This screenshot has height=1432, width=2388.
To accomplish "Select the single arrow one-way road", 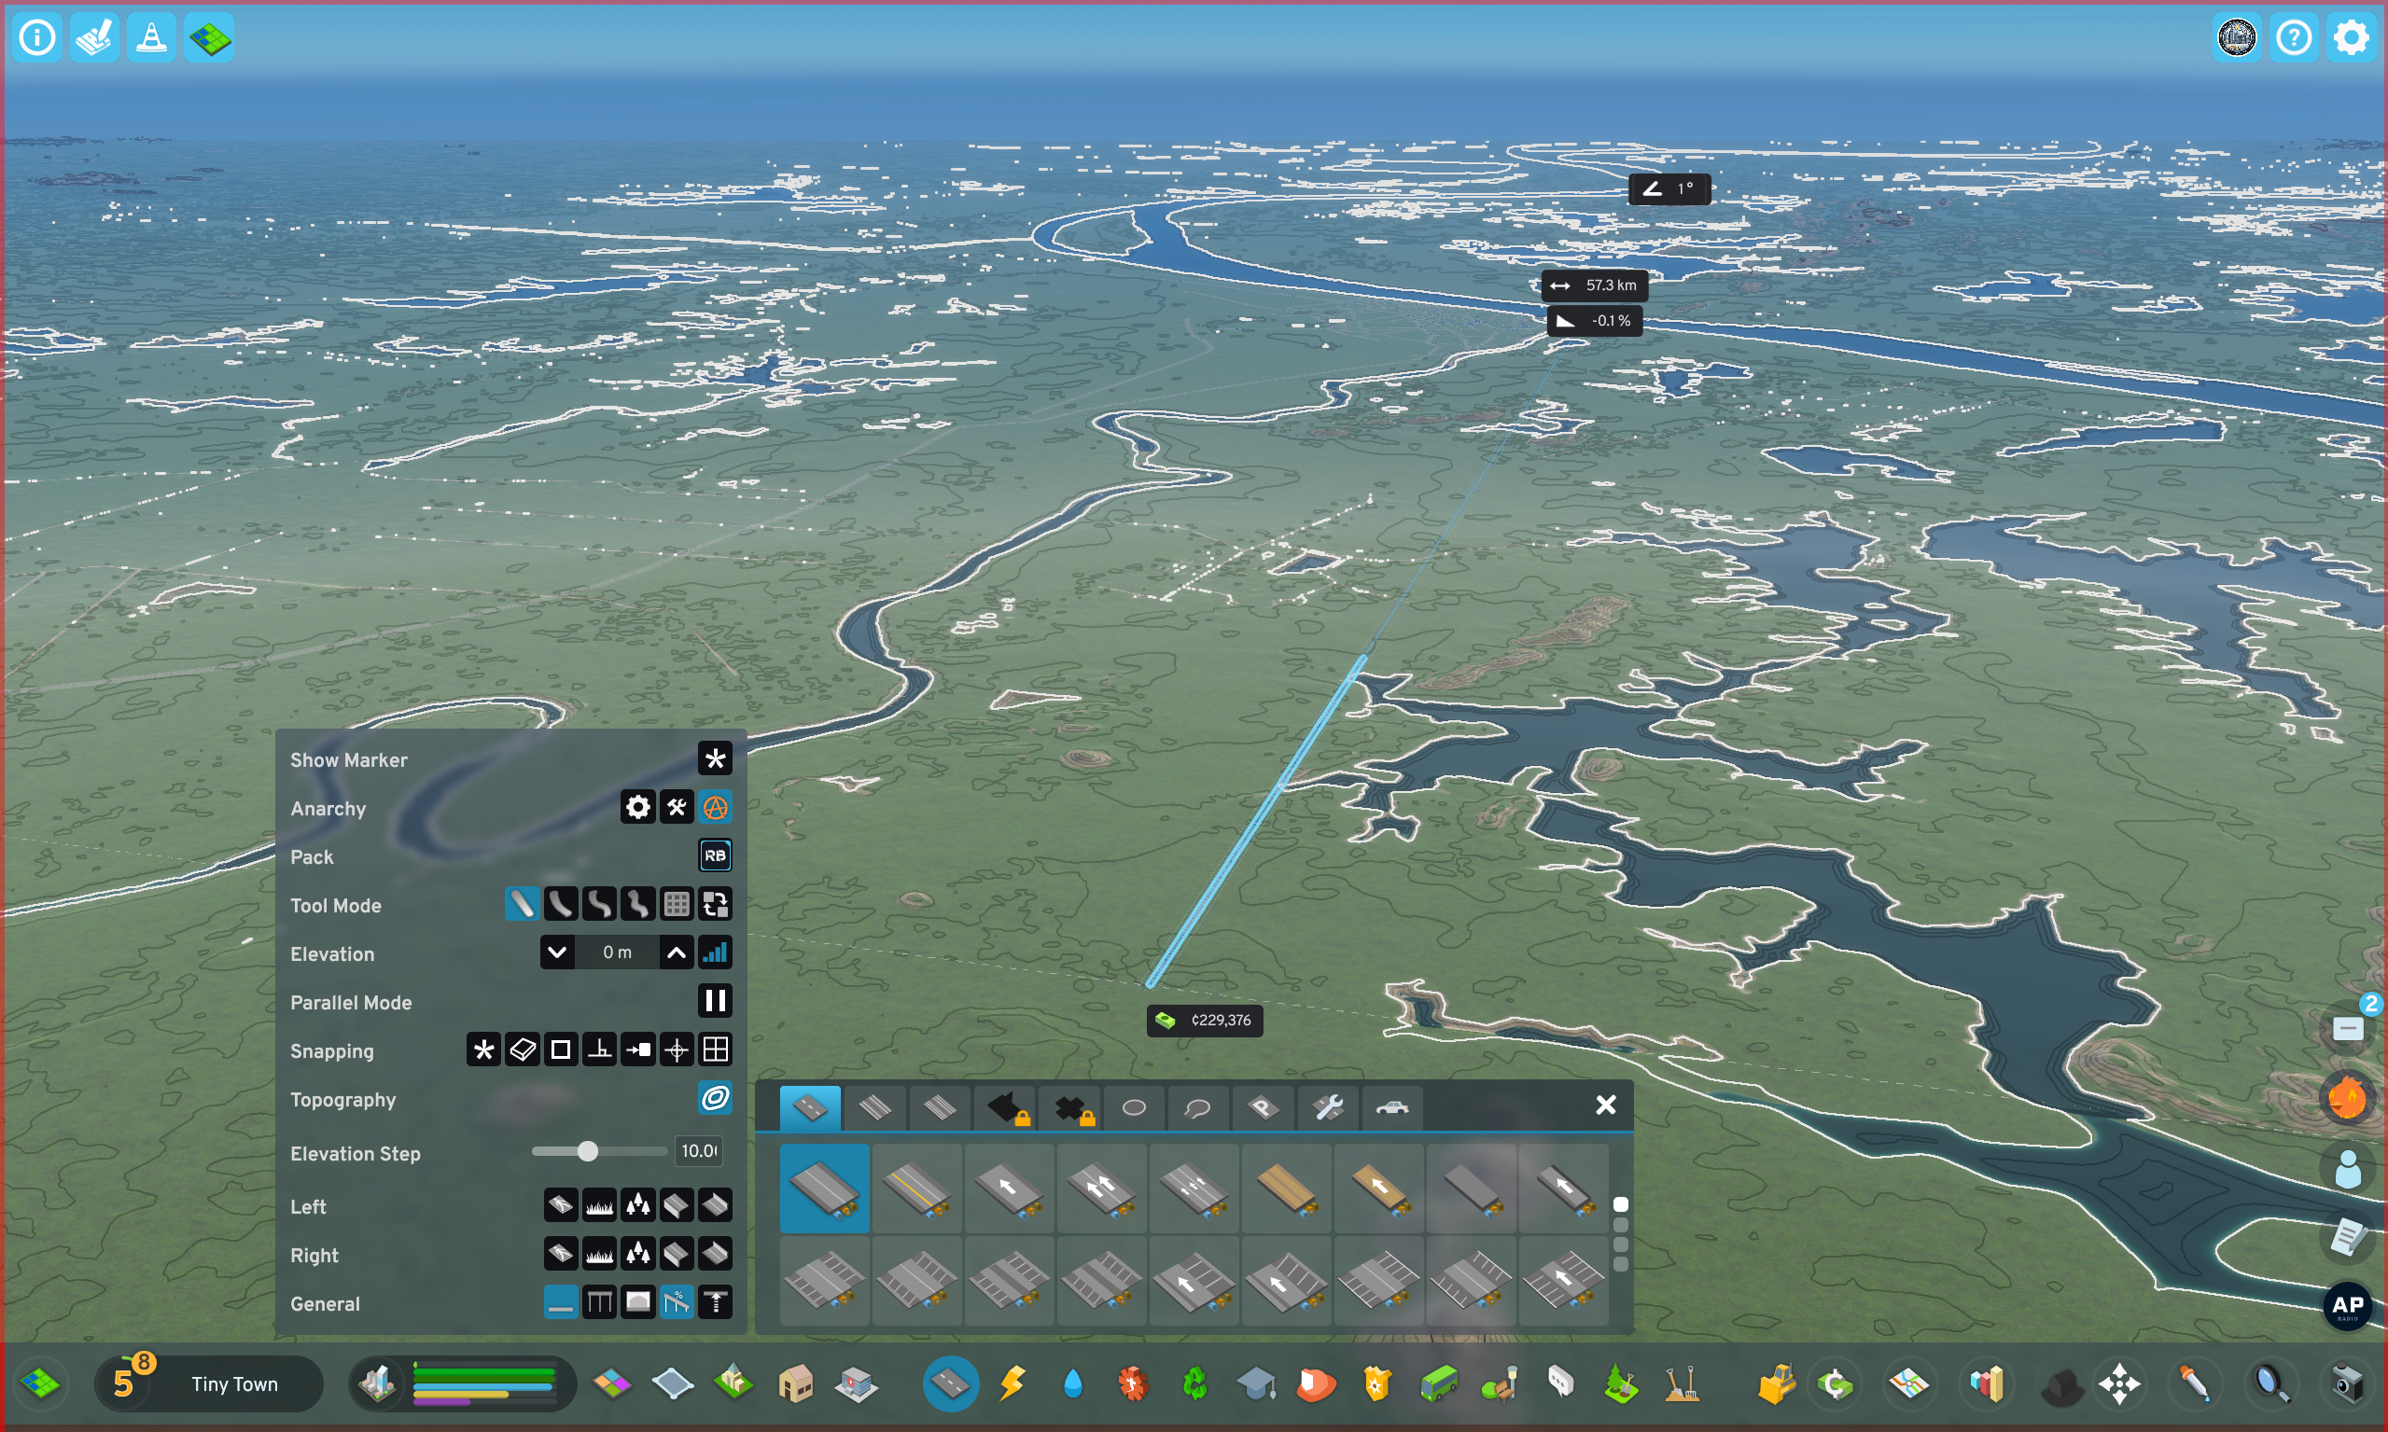I will (x=1010, y=1189).
